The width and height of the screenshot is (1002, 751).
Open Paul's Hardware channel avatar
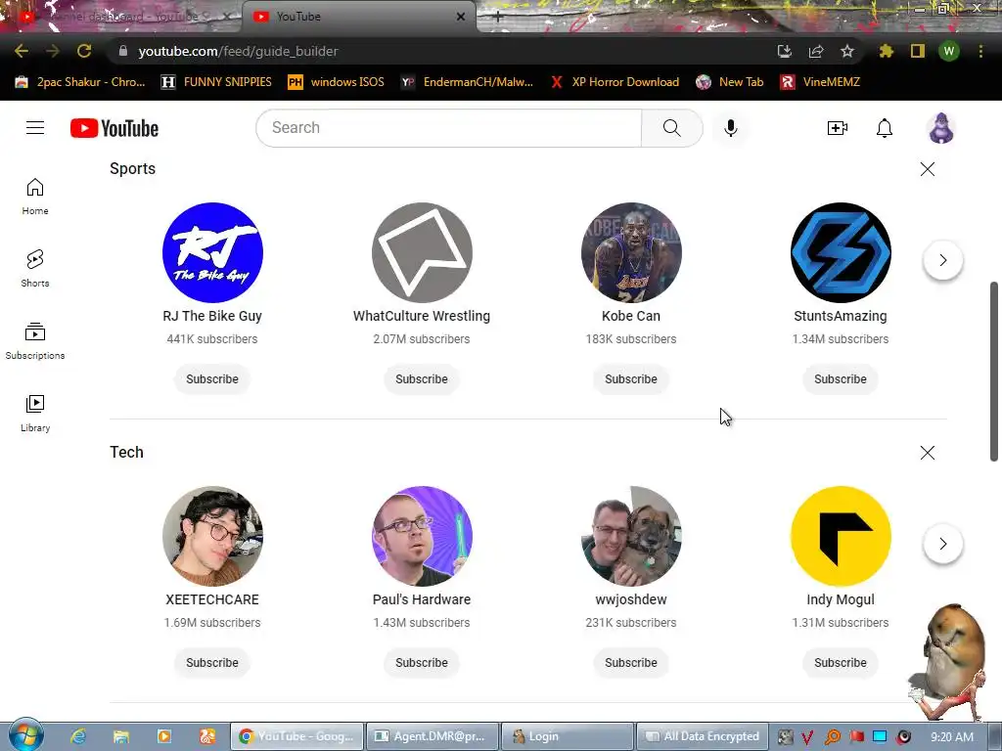click(x=422, y=536)
